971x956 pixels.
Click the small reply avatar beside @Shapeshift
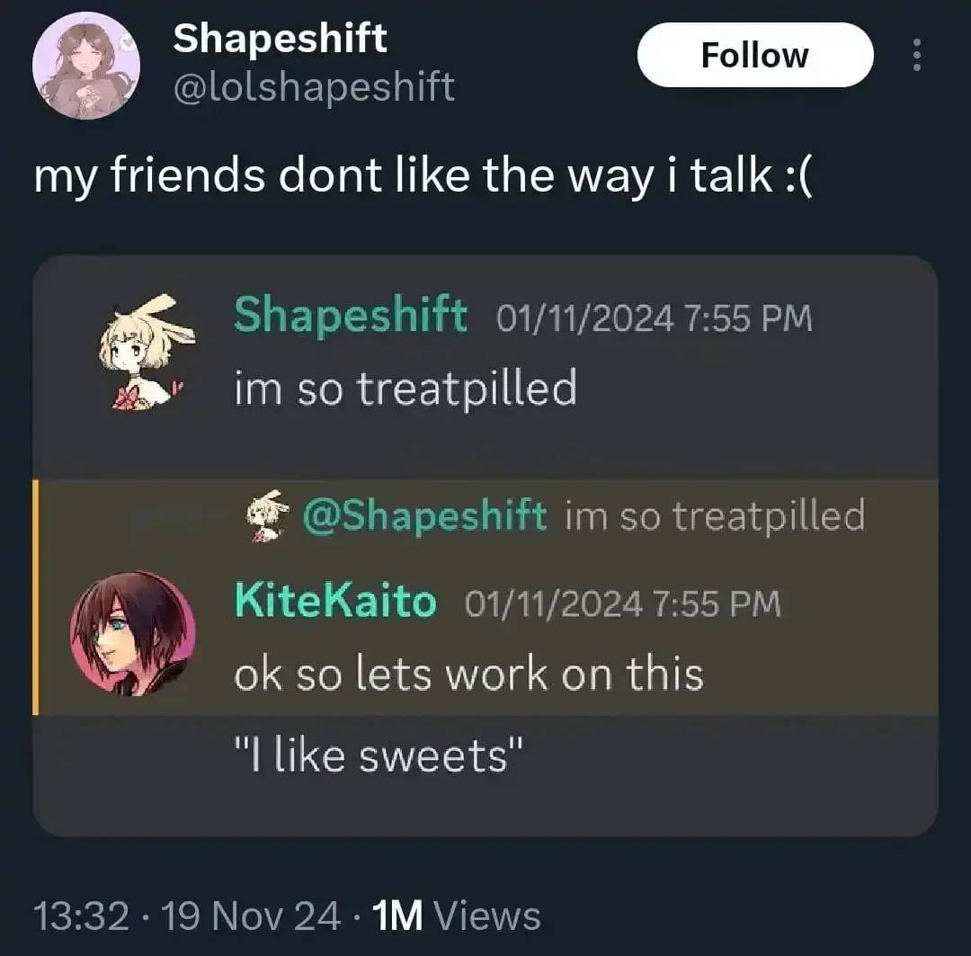[267, 515]
